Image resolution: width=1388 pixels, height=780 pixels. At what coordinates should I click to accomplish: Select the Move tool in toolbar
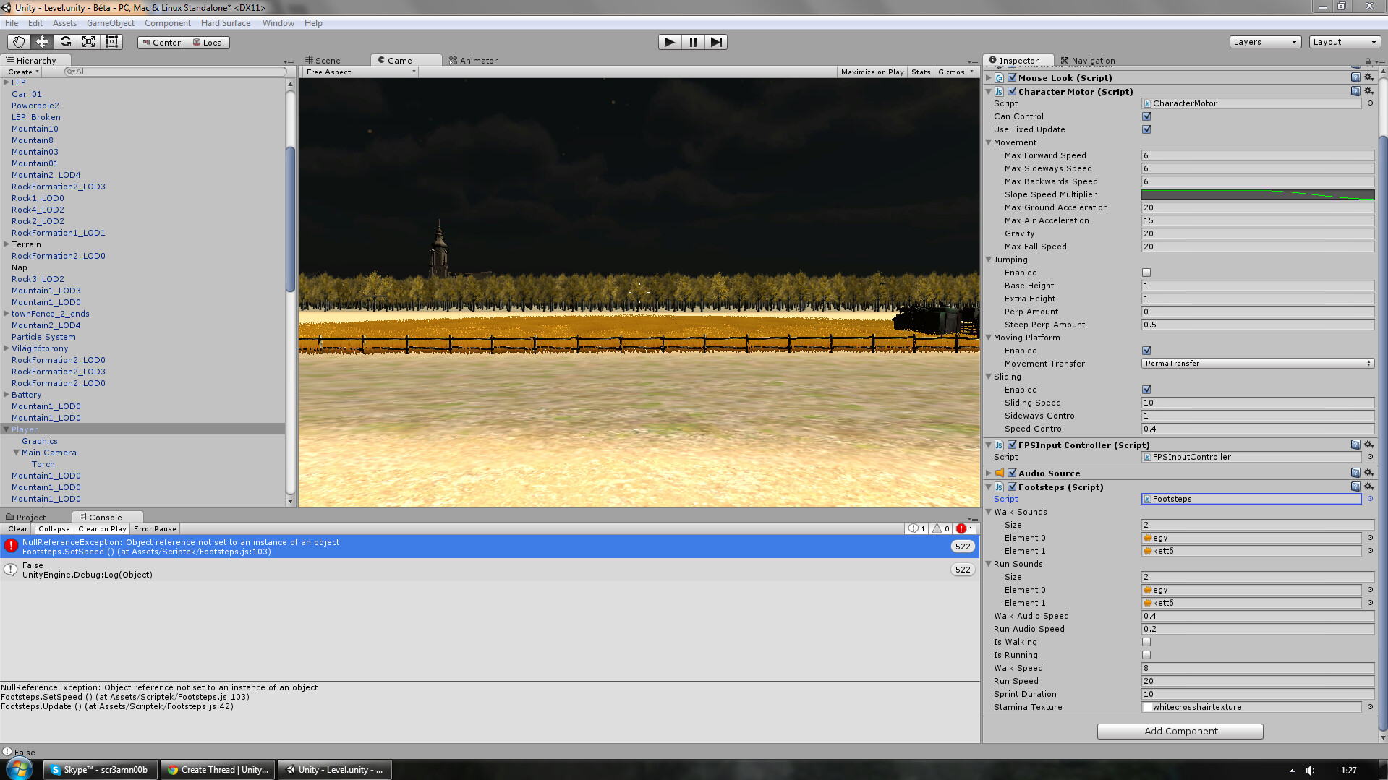pyautogui.click(x=42, y=42)
